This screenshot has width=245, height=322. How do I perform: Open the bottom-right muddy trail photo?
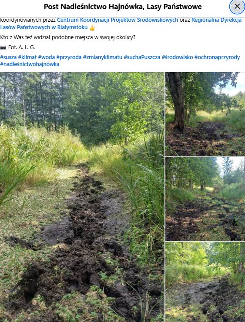pos(205,282)
